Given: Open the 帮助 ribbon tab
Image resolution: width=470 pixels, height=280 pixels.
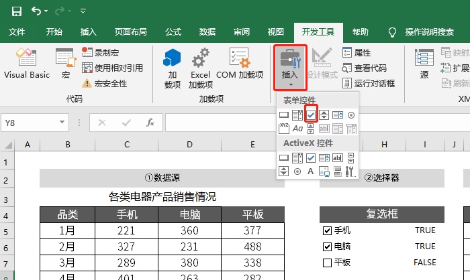Looking at the screenshot, I should click(x=361, y=31).
